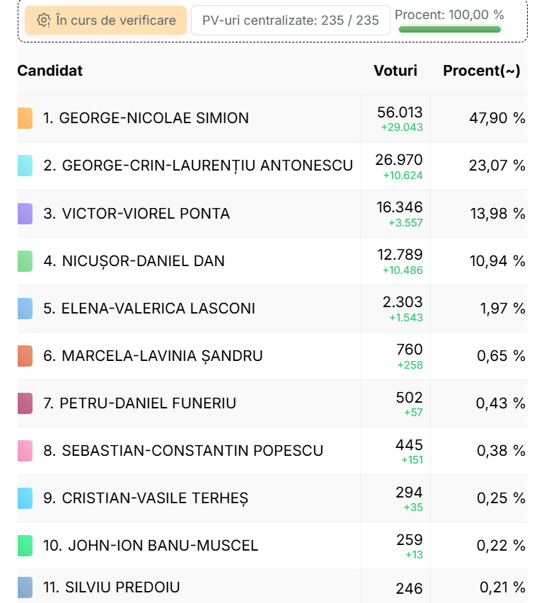
Task: Click cyan swatch beside George-Crin-Laurențiu Antonescu
Action: [25, 166]
